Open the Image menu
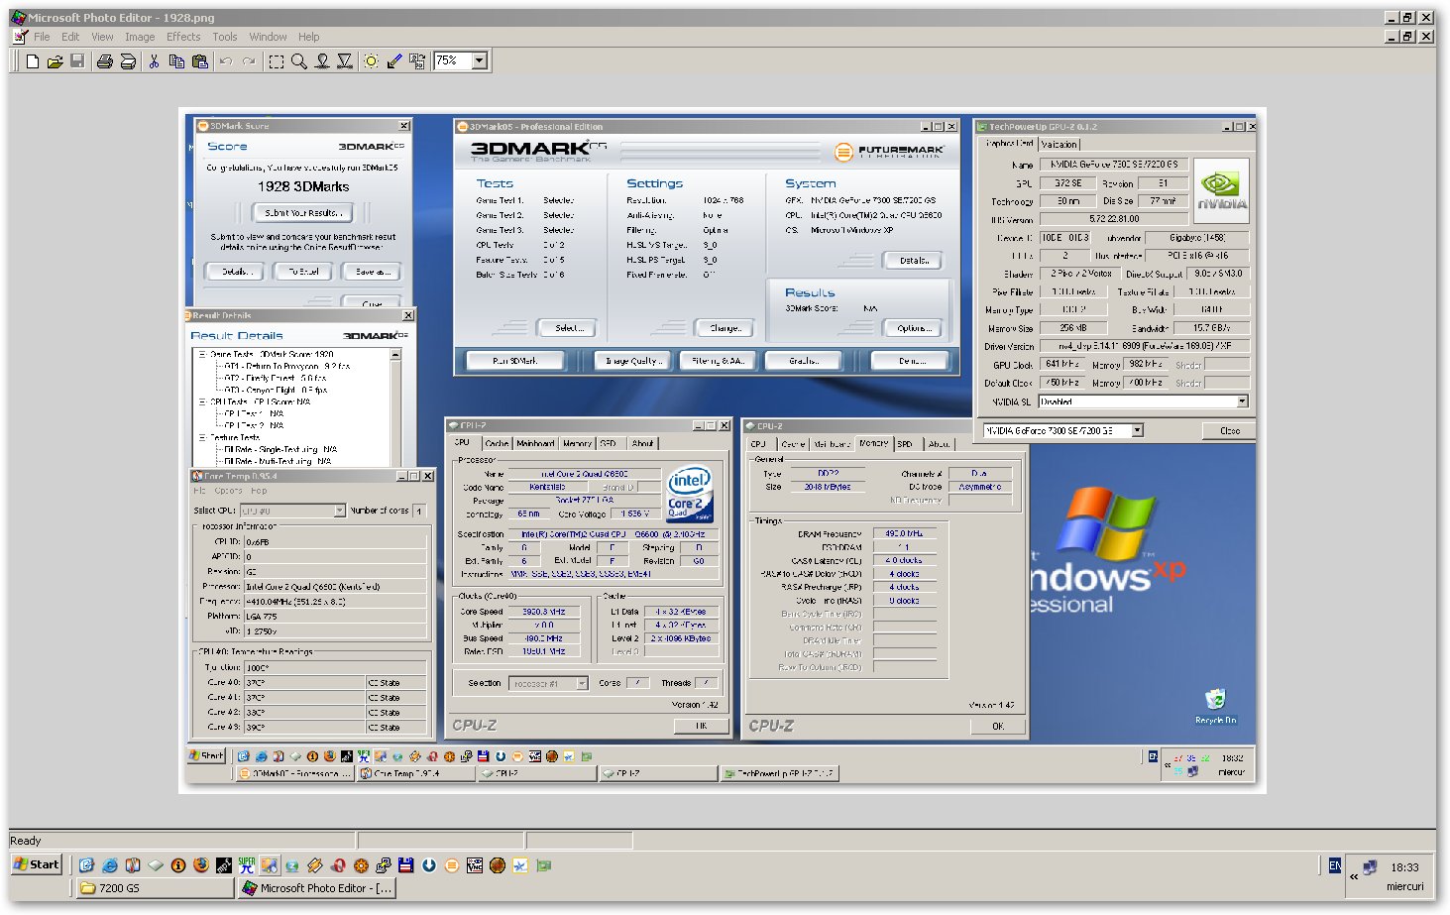Screen dimensions: 1450x915 coord(140,37)
